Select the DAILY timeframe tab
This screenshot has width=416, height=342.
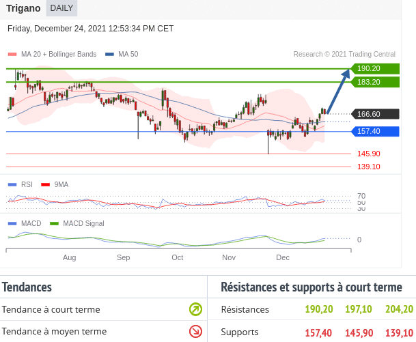pyautogui.click(x=61, y=8)
